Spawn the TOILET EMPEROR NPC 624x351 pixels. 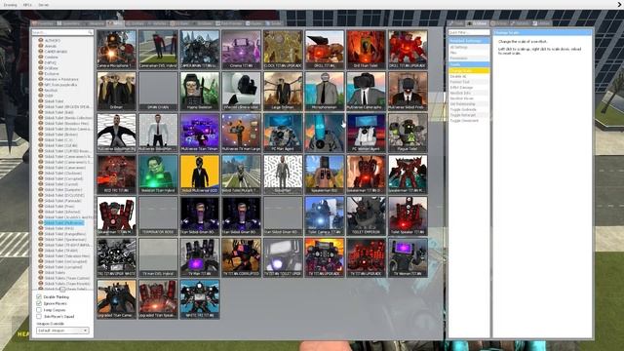click(367, 215)
